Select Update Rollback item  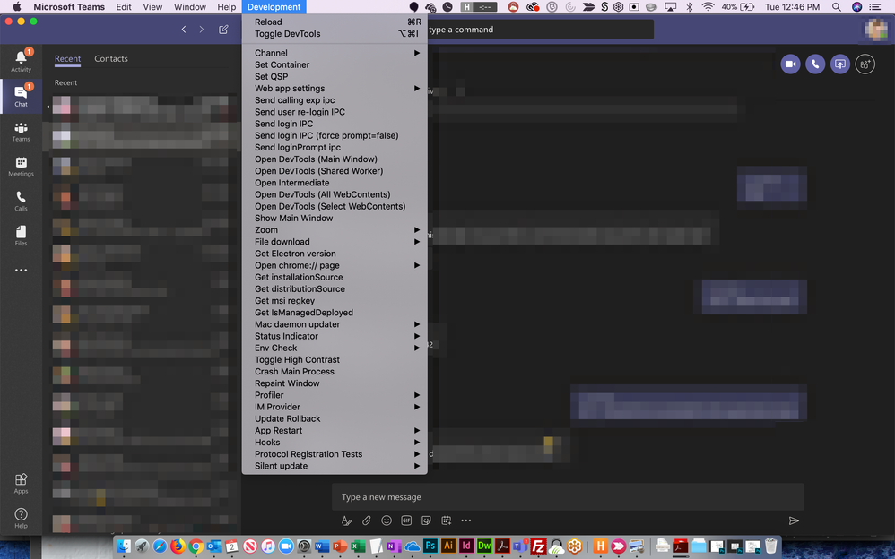(x=335, y=418)
